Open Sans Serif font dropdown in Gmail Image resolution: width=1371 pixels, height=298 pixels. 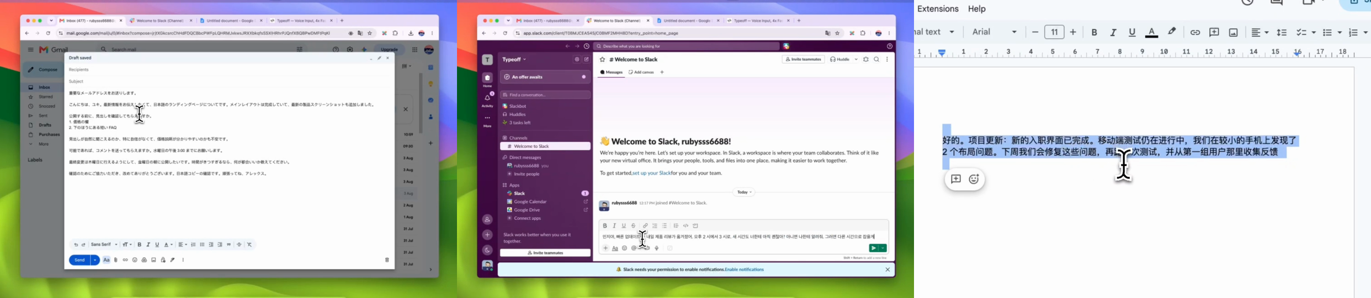[104, 244]
